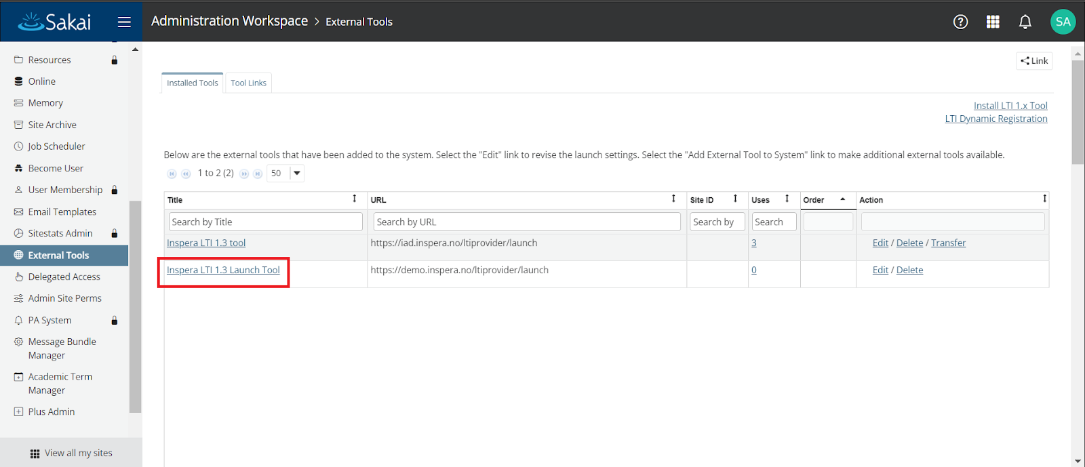Click the Site Archive box icon
This screenshot has height=467, width=1085.
coord(18,125)
